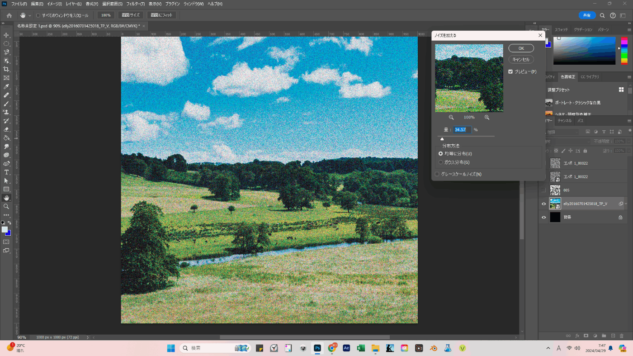633x356 pixels.
Task: Open the フィルター menu
Action: coord(136,4)
